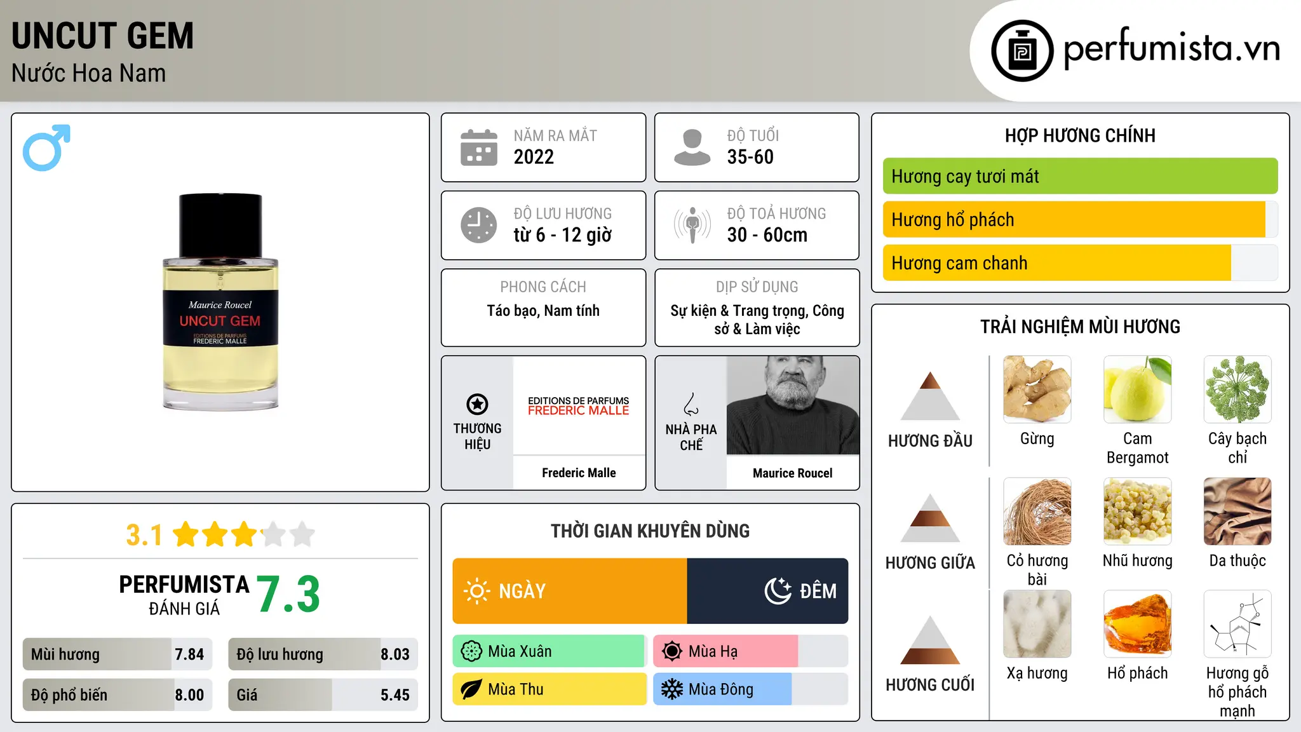
Task: Click the nose icon above Nhà pha chế
Action: tap(691, 404)
